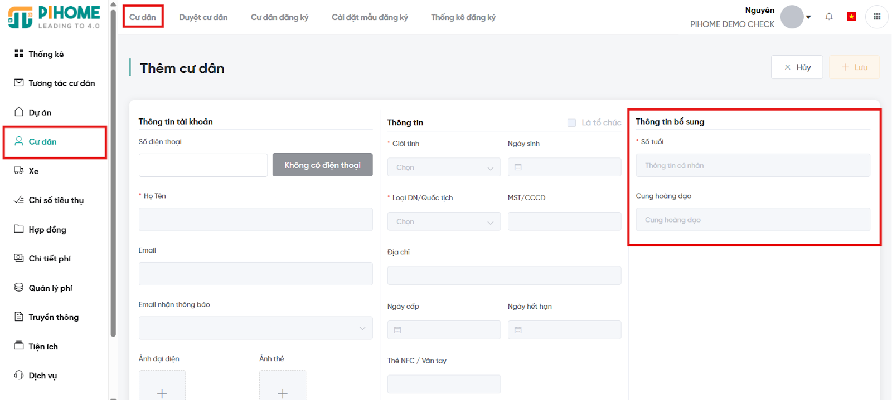Expand the Email nhận thông báo dropdown

click(x=255, y=328)
